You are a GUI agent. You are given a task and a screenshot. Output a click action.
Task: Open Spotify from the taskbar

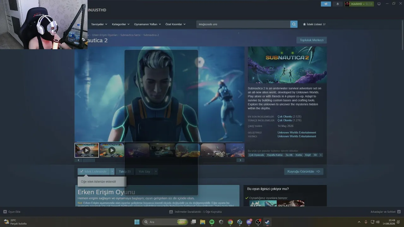click(x=212, y=222)
